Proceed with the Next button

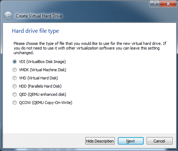tap(131, 141)
